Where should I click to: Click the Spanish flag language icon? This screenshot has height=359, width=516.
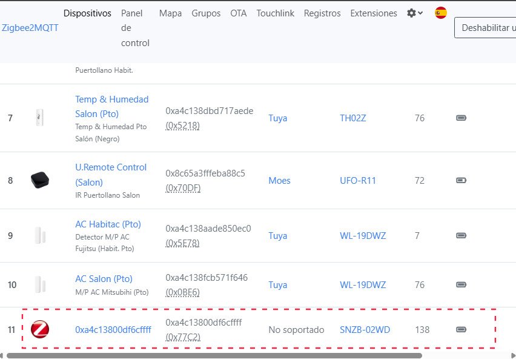(x=441, y=13)
